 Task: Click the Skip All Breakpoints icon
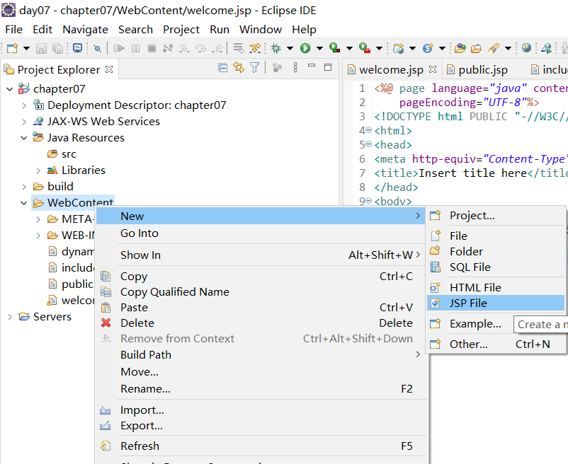click(97, 48)
